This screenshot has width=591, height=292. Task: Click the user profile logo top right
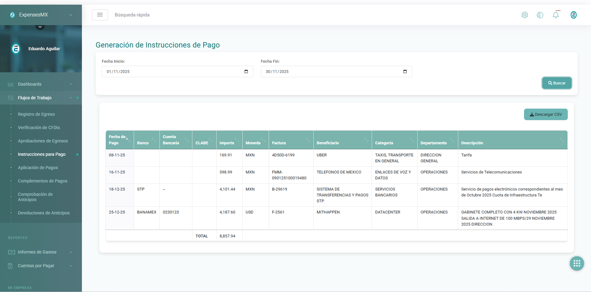tap(573, 15)
